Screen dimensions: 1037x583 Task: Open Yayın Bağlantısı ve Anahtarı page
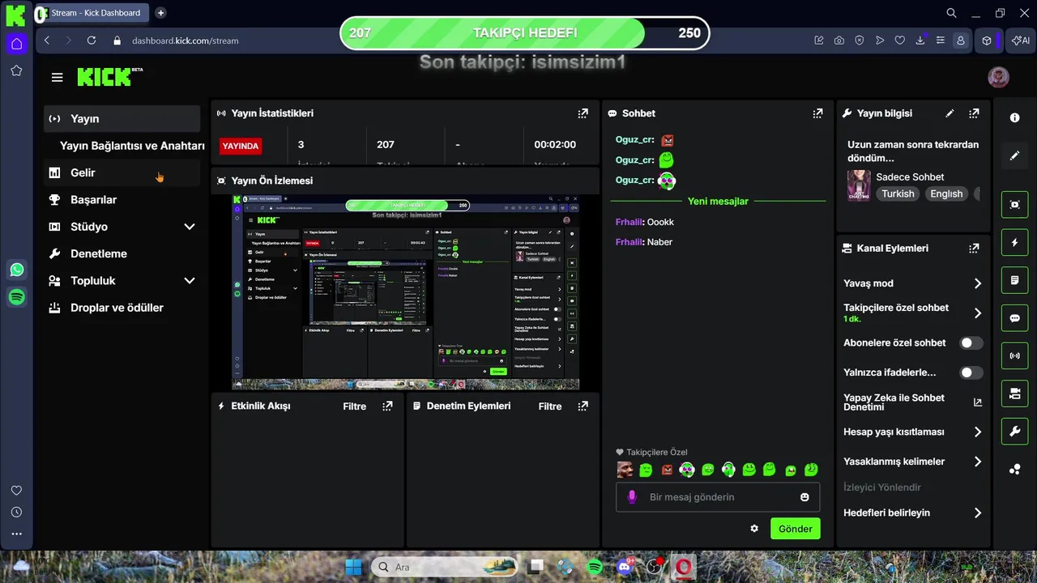(x=132, y=146)
